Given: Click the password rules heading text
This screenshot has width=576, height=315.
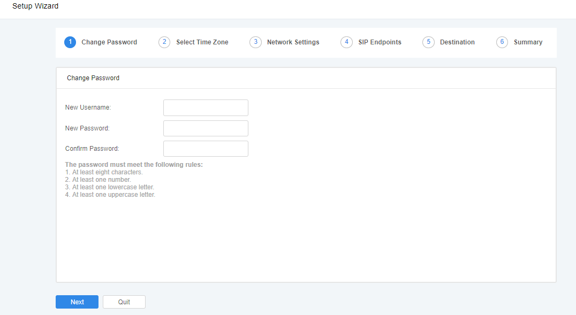Looking at the screenshot, I should tap(134, 165).
